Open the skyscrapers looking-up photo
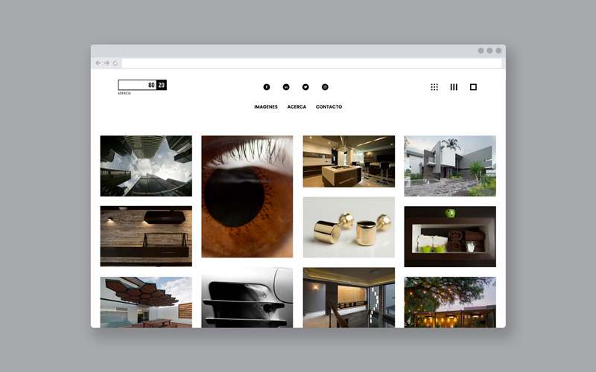This screenshot has height=372, width=596. coord(146,166)
